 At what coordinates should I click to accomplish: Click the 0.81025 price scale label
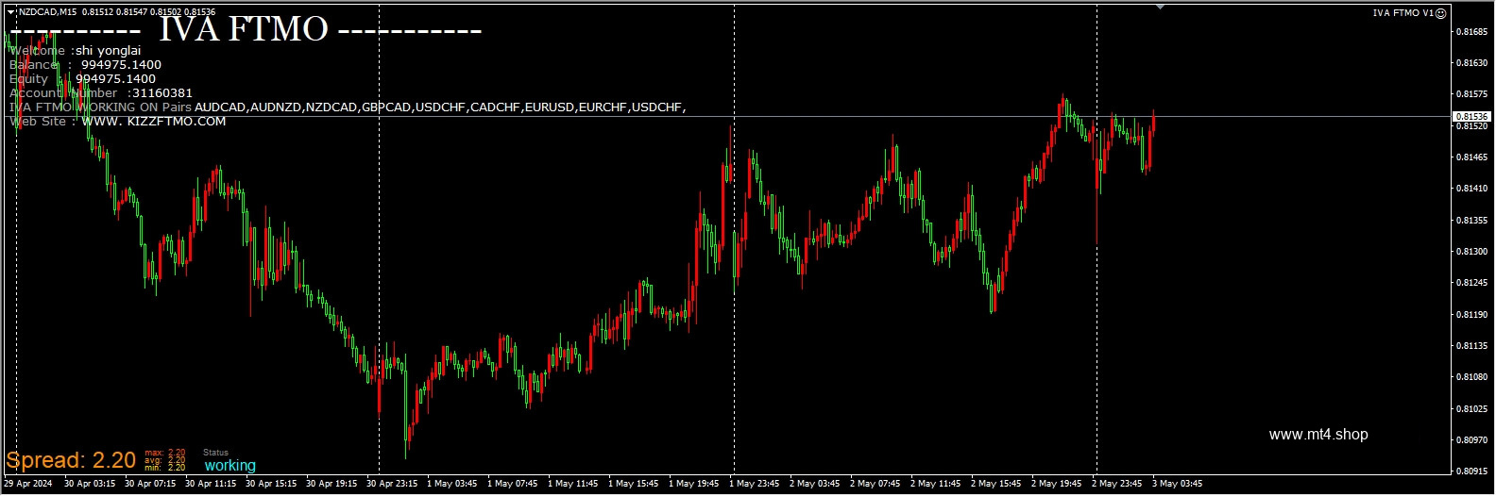pos(1472,409)
